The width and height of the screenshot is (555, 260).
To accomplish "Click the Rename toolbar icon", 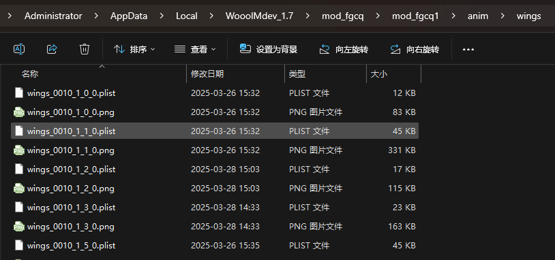I will point(19,49).
